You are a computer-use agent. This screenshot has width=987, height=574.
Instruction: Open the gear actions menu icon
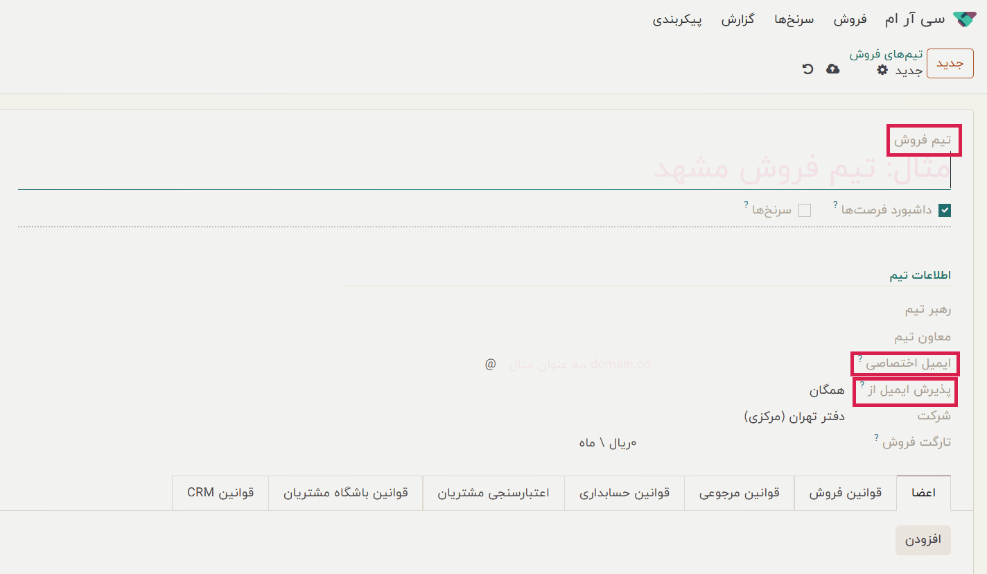882,70
